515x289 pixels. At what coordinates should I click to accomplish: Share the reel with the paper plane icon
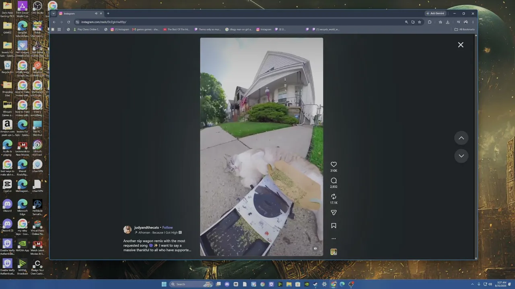[x=334, y=213]
